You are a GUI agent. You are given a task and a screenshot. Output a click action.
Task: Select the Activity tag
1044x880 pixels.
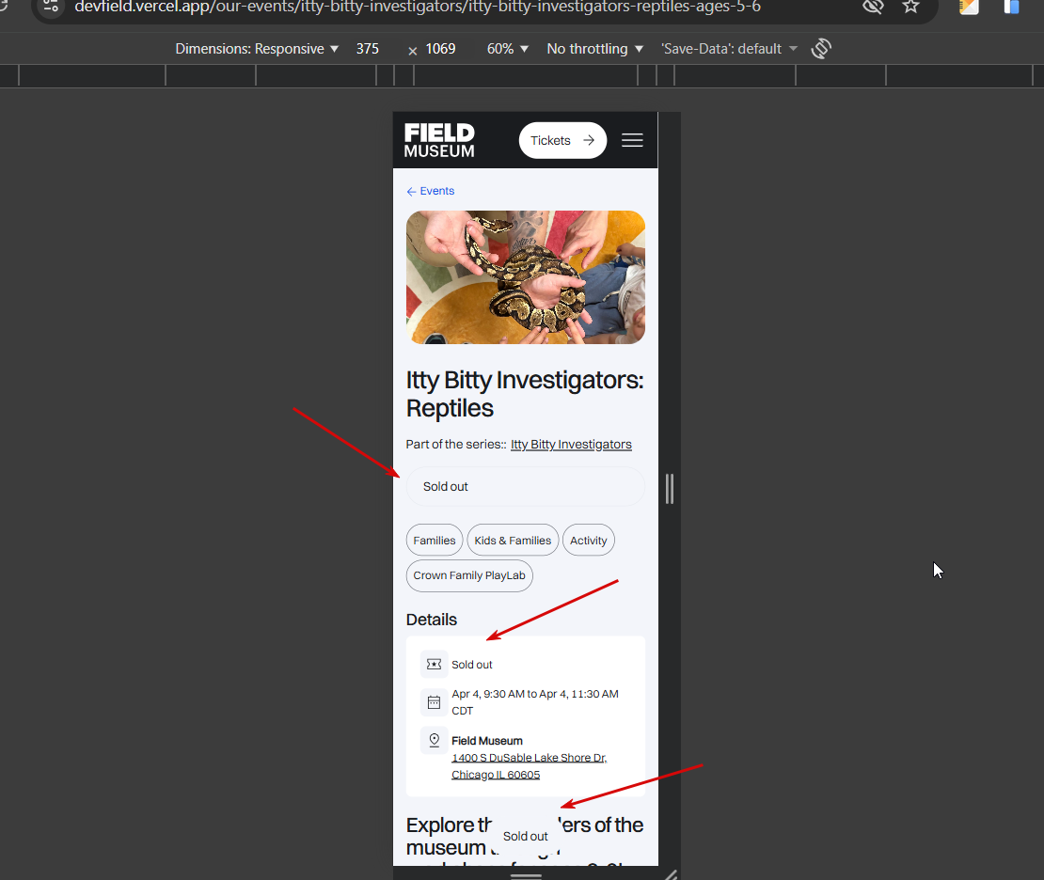(x=588, y=540)
